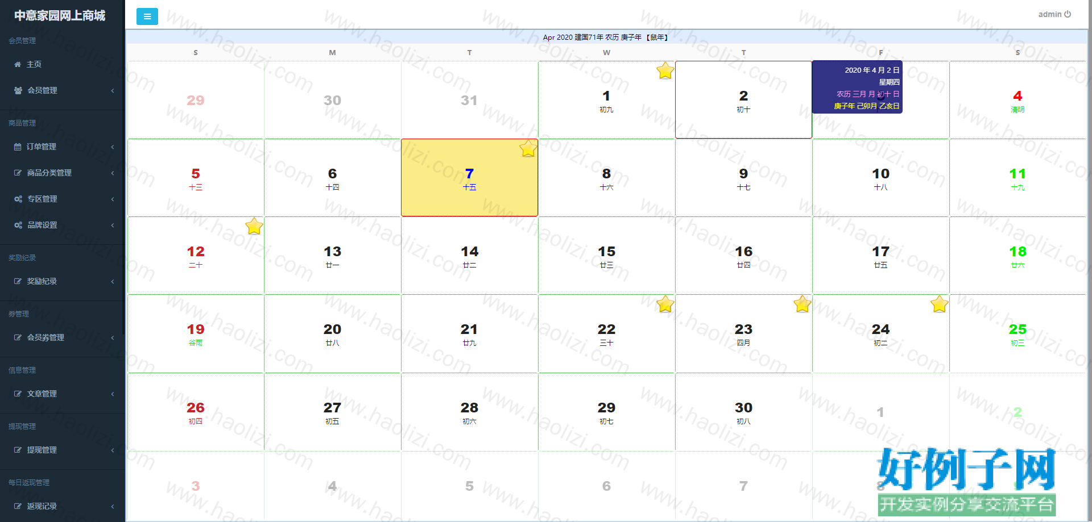1092x522 pixels.
Task: Click the home icon beside 主页
Action: coord(18,64)
